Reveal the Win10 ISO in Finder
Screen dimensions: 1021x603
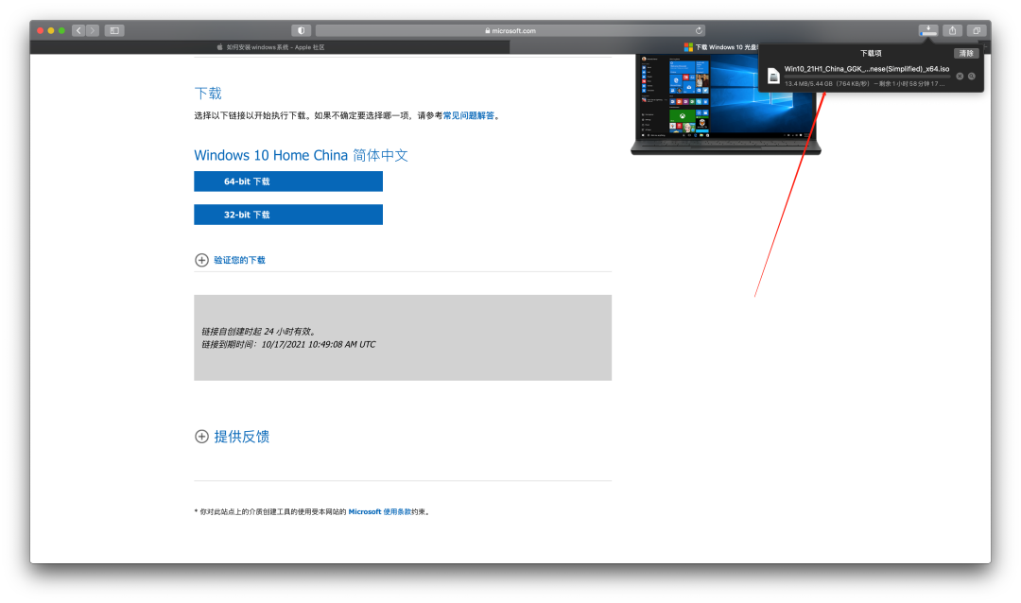click(x=972, y=77)
